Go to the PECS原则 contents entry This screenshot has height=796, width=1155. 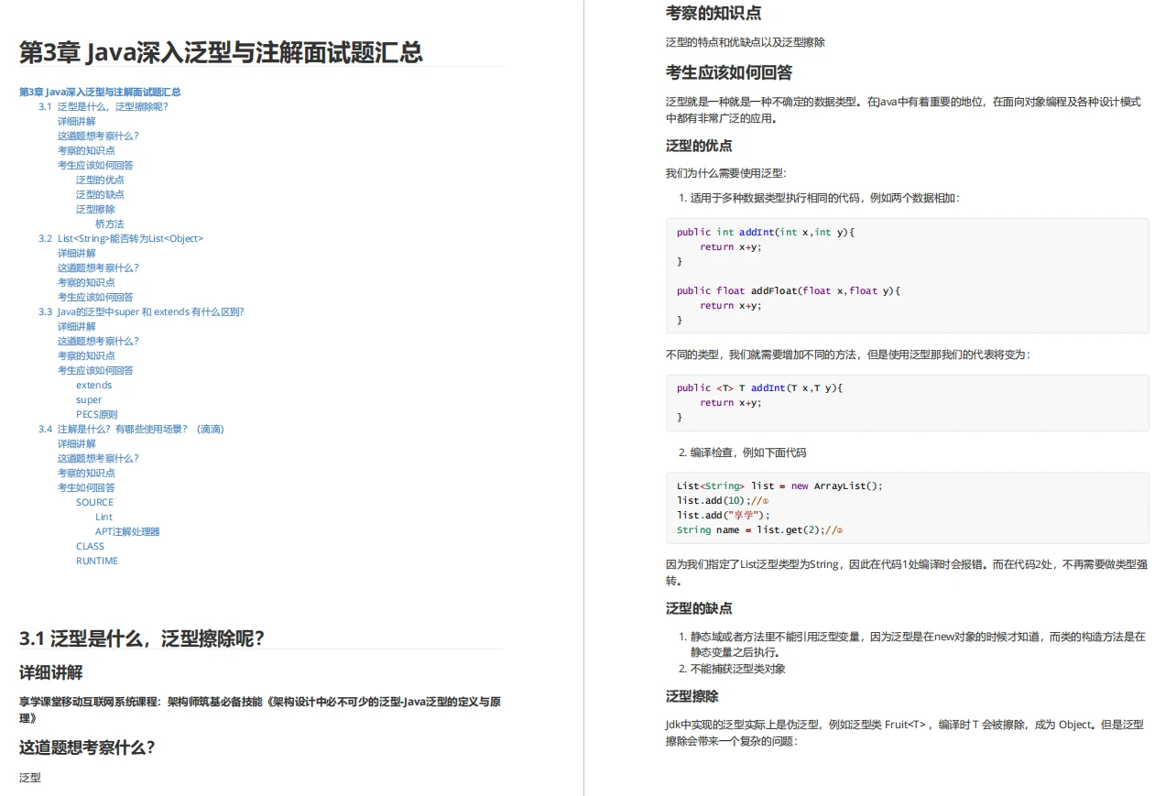click(x=96, y=414)
